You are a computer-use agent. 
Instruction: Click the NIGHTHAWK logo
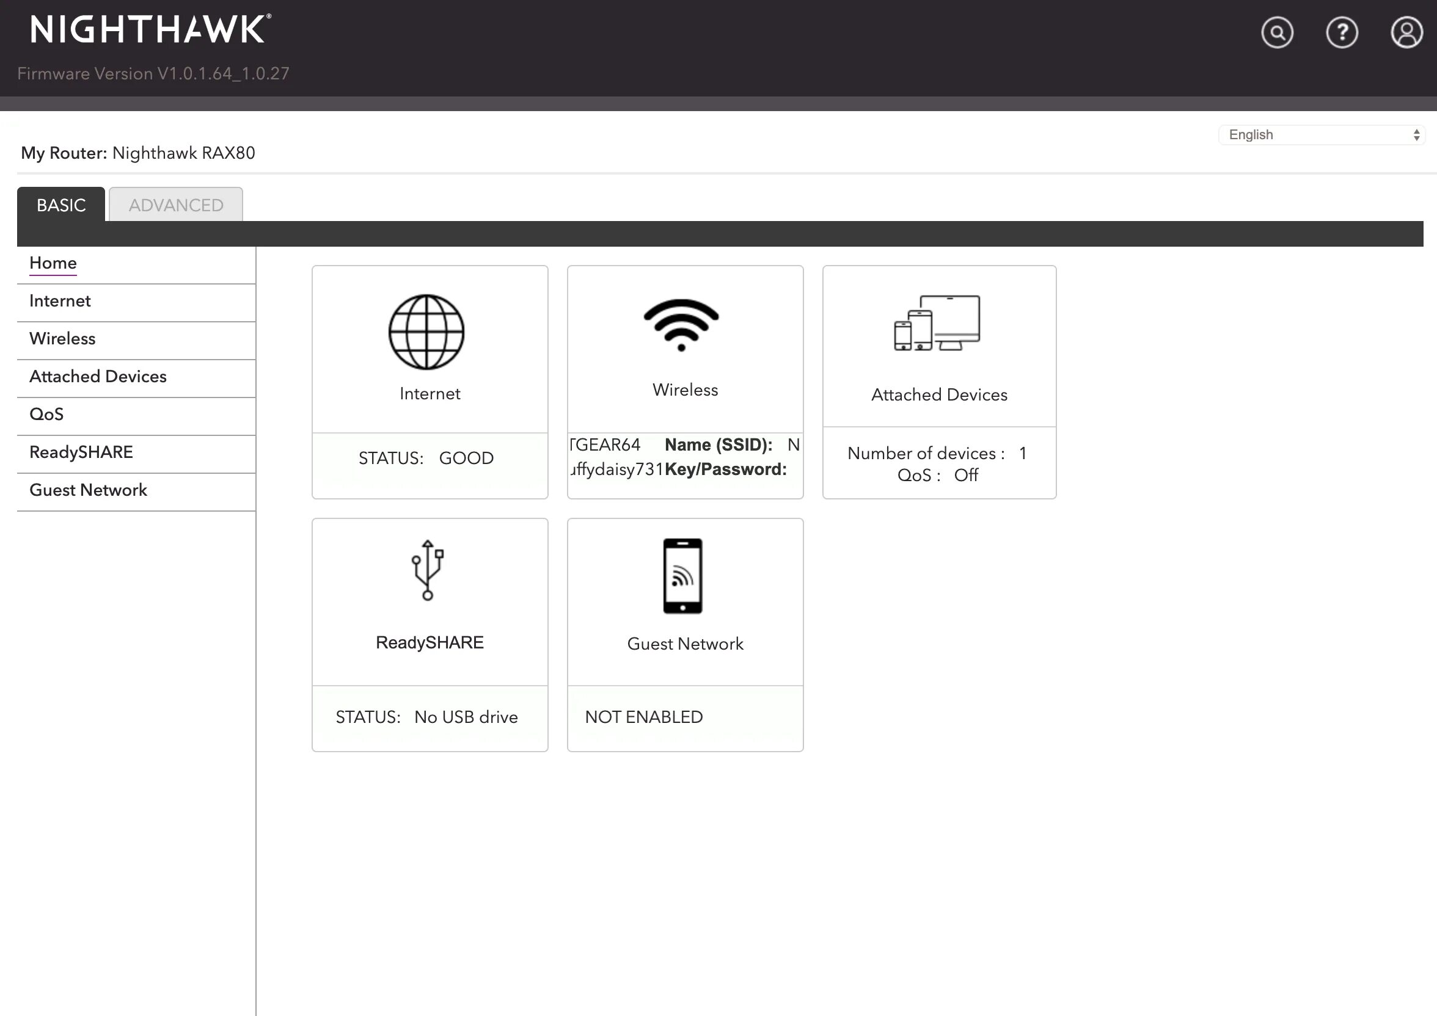(151, 29)
